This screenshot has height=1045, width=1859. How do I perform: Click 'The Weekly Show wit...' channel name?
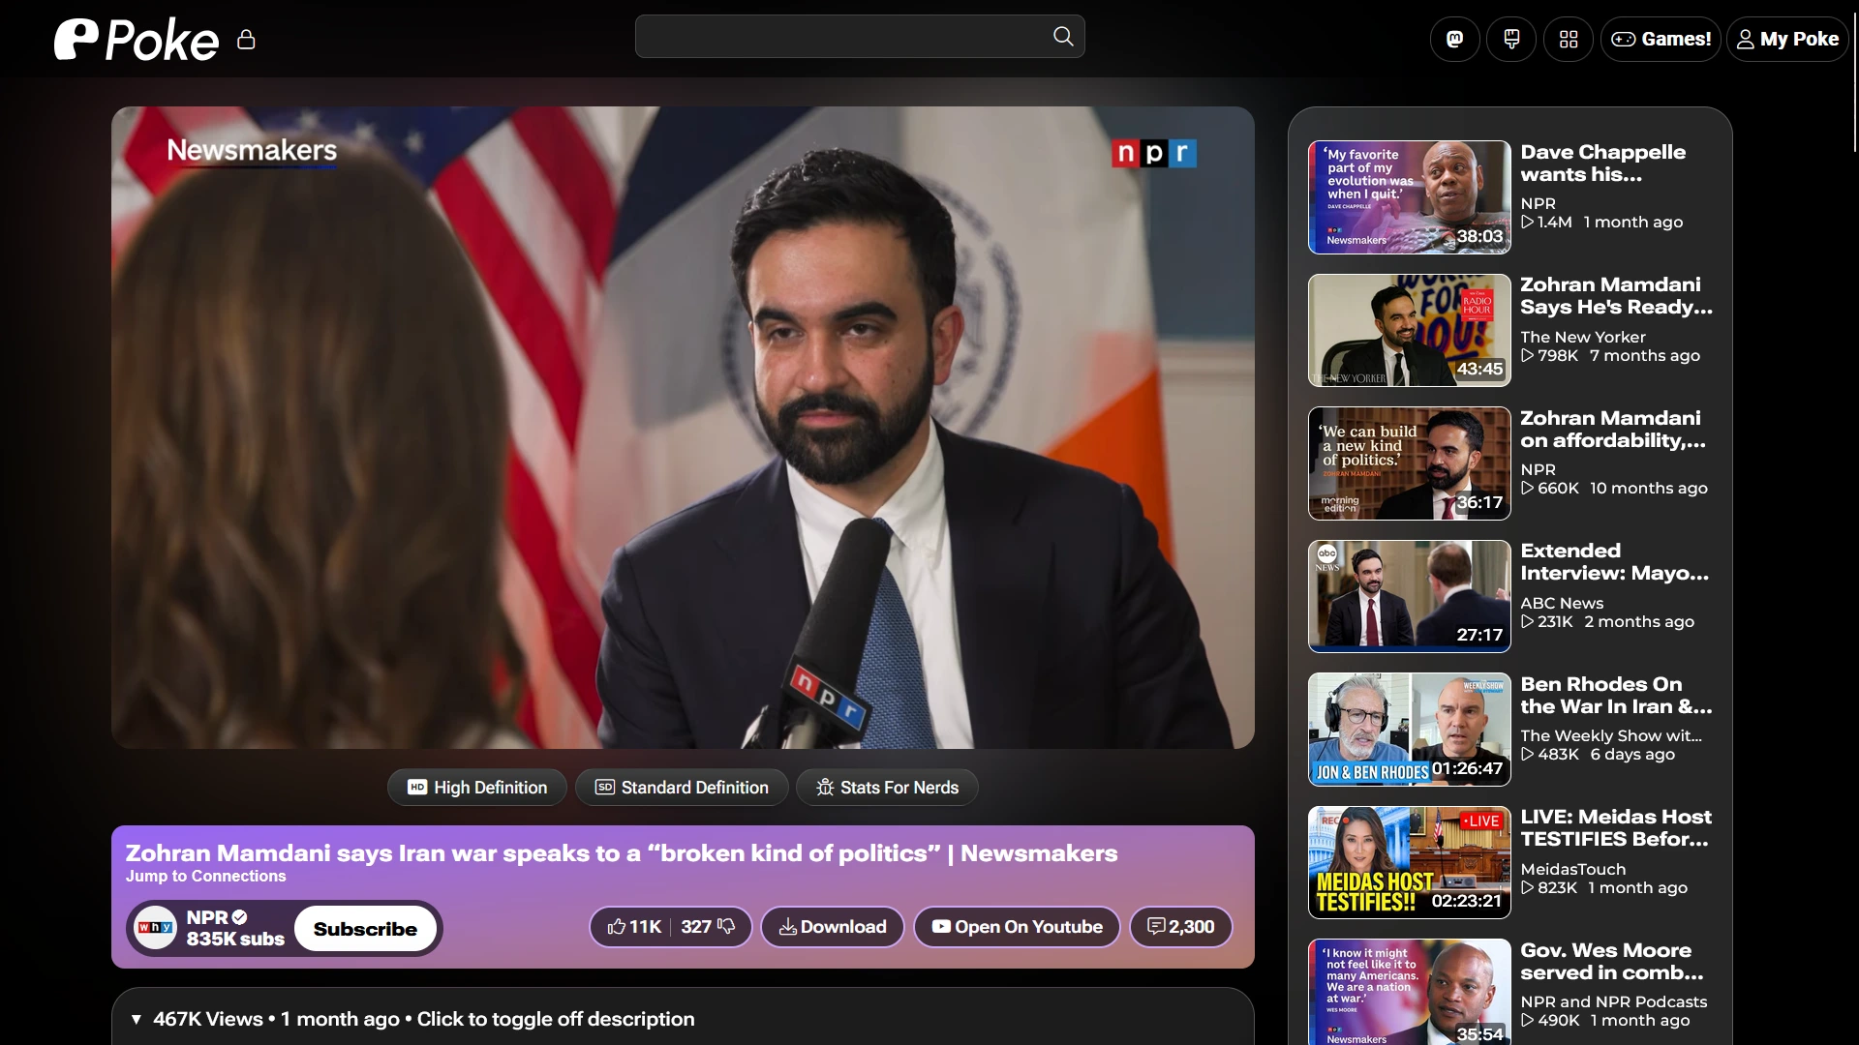1610,735
